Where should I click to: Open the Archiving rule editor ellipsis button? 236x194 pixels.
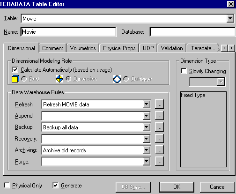pos(159,150)
